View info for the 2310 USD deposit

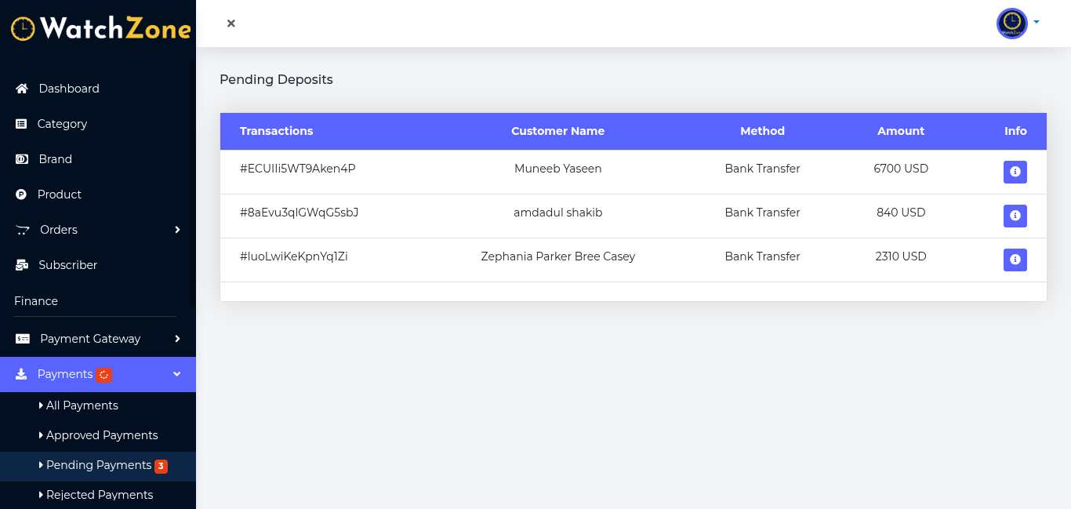[1015, 260]
